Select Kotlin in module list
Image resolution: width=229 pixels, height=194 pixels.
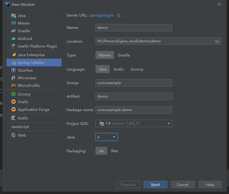pyautogui.click(x=34, y=118)
